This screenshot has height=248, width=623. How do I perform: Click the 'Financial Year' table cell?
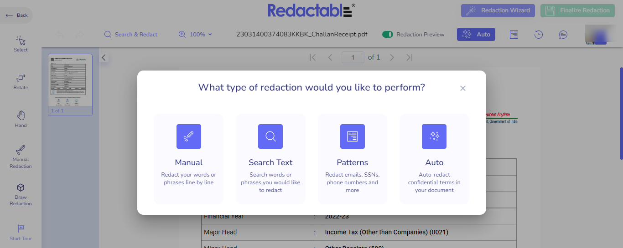pos(224,217)
